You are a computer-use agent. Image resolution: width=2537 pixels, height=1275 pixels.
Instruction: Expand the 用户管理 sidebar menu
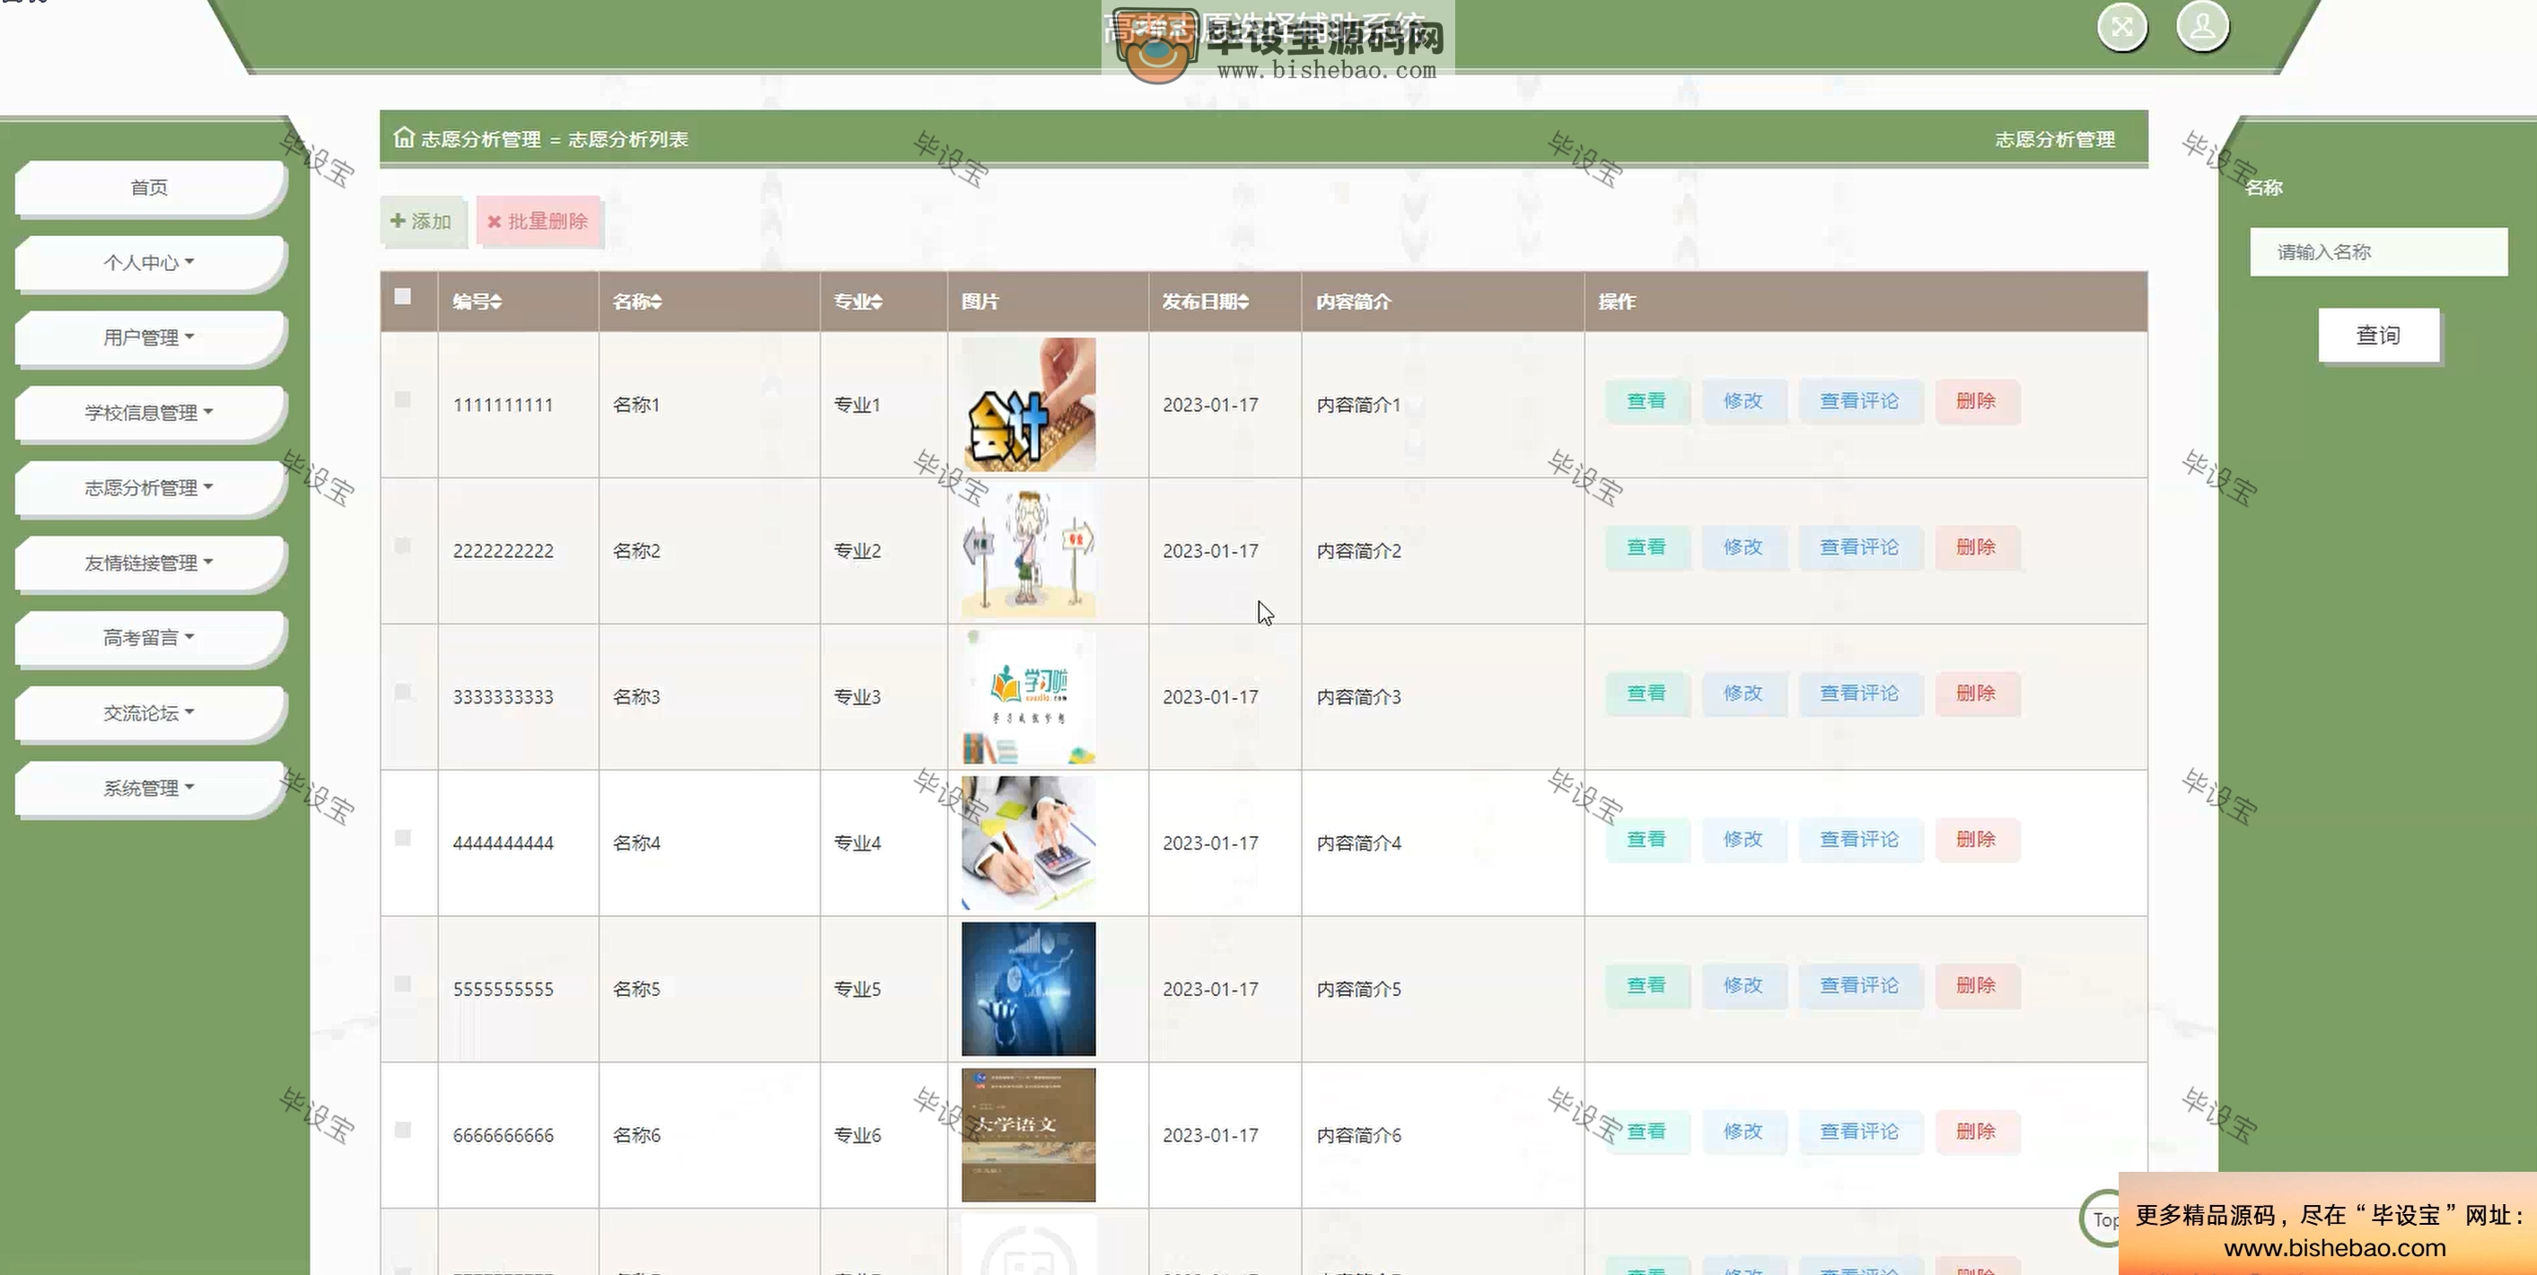tap(149, 336)
